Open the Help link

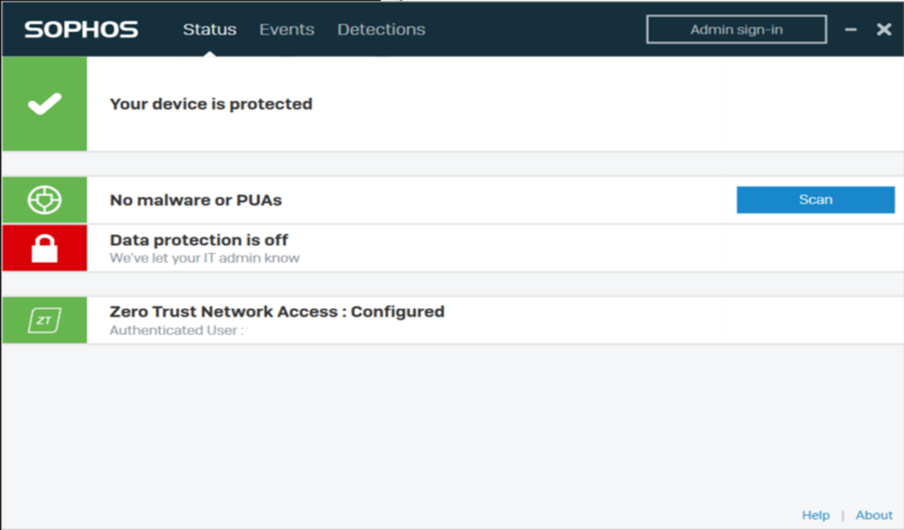tap(816, 515)
